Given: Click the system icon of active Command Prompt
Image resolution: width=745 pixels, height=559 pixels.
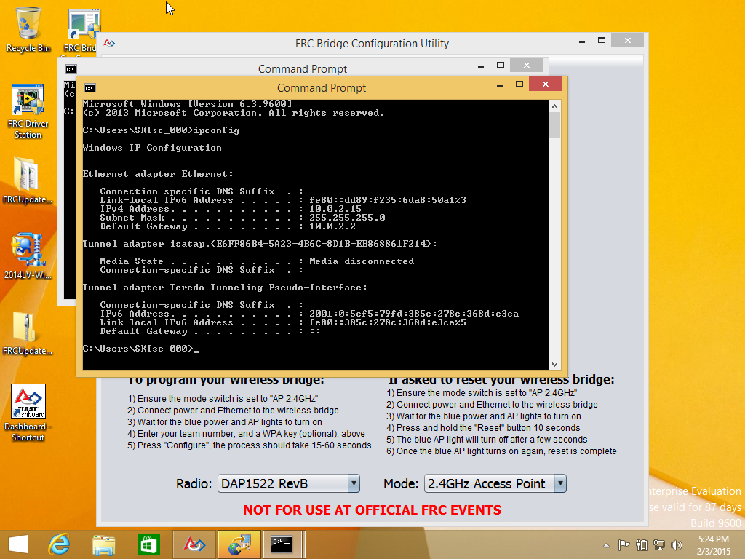Looking at the screenshot, I should point(89,88).
